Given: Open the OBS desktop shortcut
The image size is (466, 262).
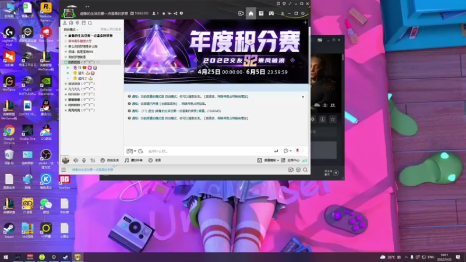Looking at the screenshot, I should click(46, 159).
